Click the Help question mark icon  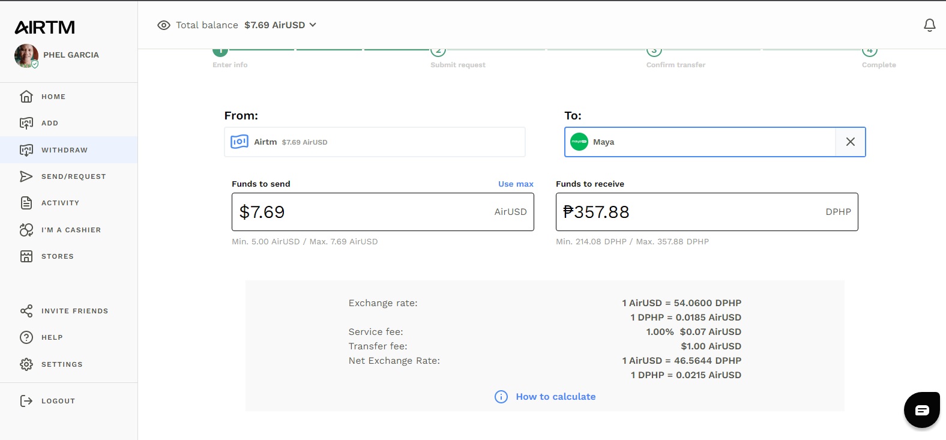pos(26,337)
